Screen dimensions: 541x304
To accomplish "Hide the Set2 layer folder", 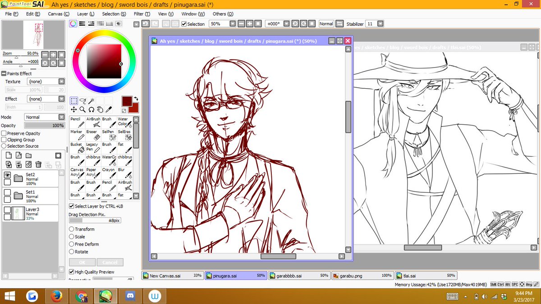I will pyautogui.click(x=7, y=175).
